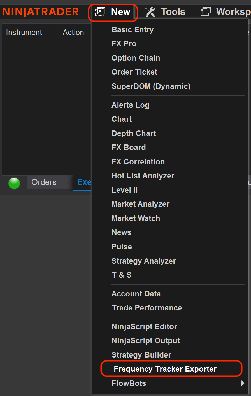This screenshot has width=251, height=396.
Task: Open FlowBots menu item
Action: tap(129, 383)
